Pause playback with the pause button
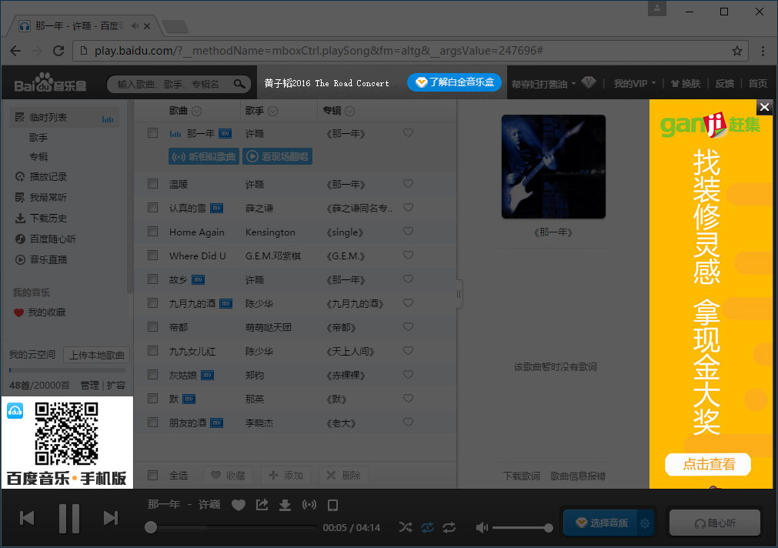The width and height of the screenshot is (778, 548). click(x=69, y=518)
